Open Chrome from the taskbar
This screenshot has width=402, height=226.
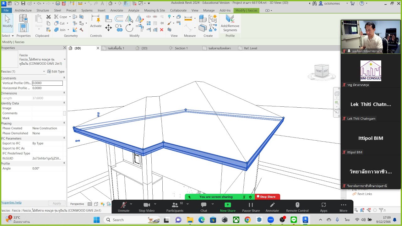247,220
